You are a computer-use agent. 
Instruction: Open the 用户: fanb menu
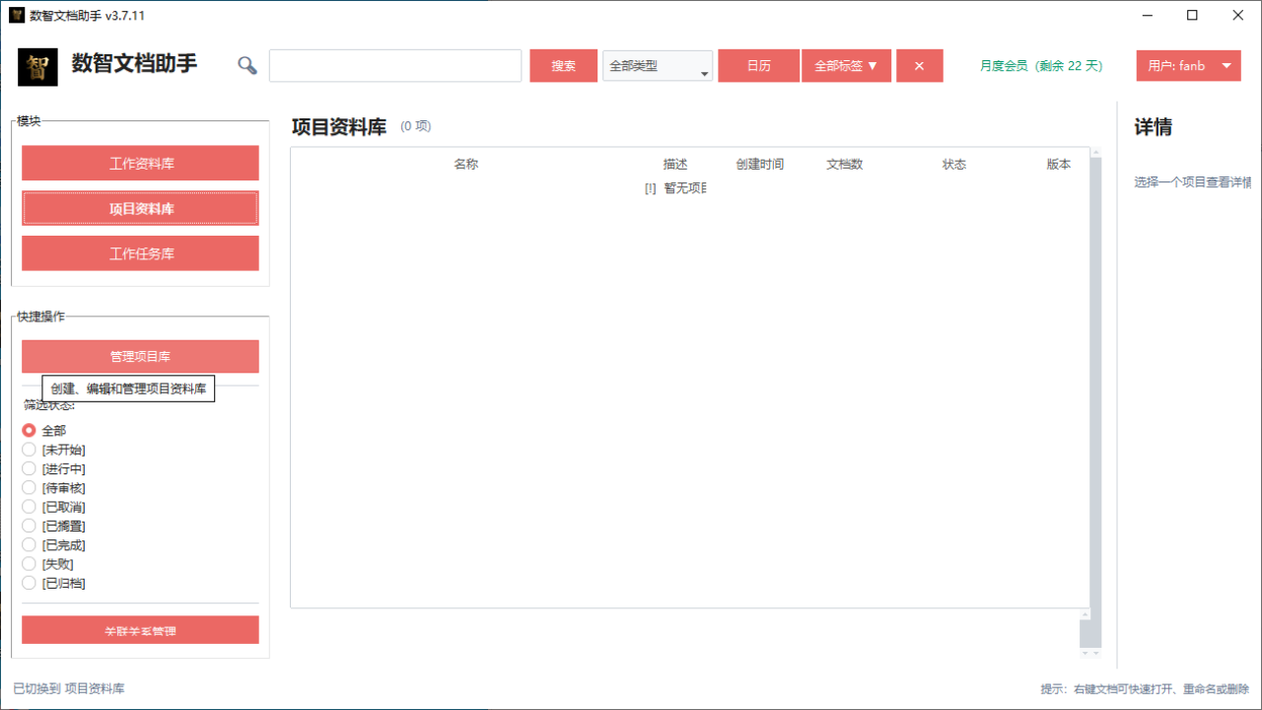pos(1188,66)
